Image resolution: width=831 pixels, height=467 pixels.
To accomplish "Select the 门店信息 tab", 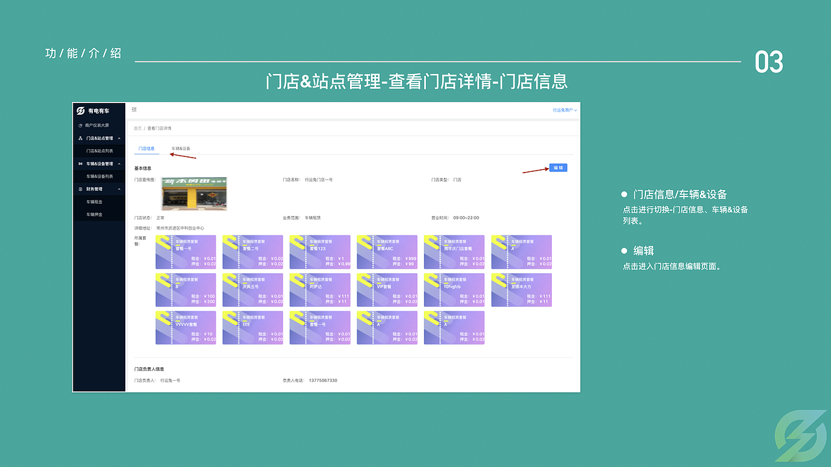I will (146, 148).
